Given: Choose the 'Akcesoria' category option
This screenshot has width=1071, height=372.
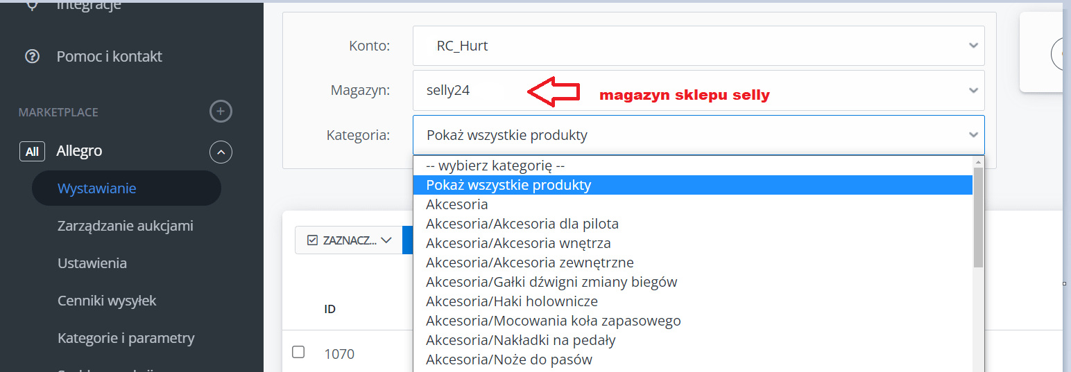Looking at the screenshot, I should 457,204.
